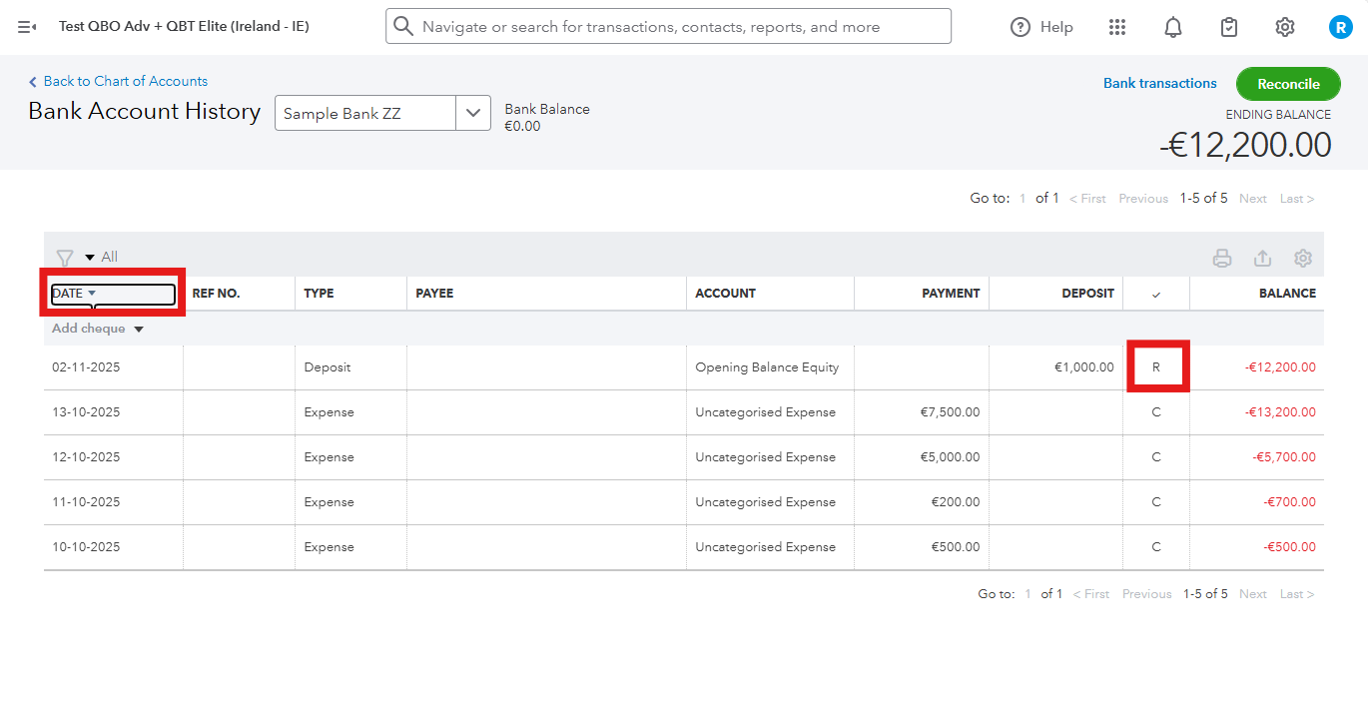This screenshot has width=1368, height=719.
Task: Open the notifications bell
Action: point(1173,27)
